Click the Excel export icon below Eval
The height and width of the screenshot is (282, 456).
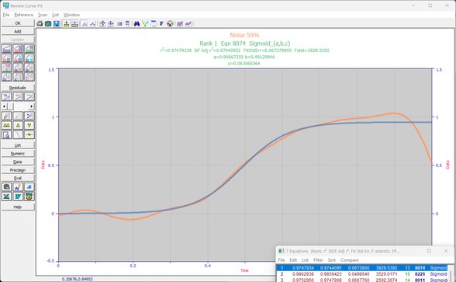coord(6,197)
